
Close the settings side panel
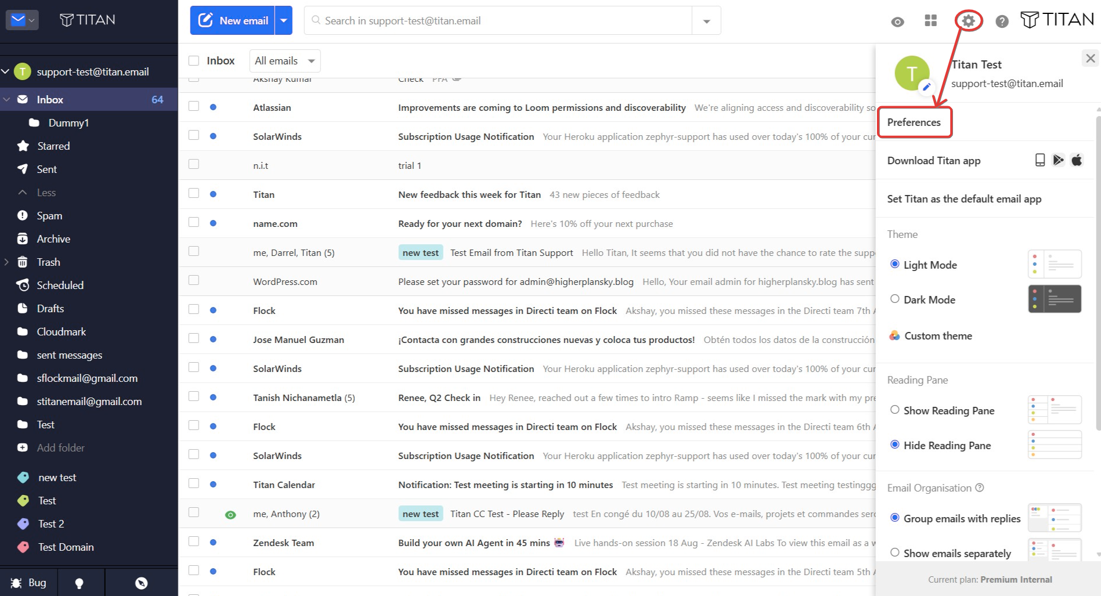click(1091, 58)
